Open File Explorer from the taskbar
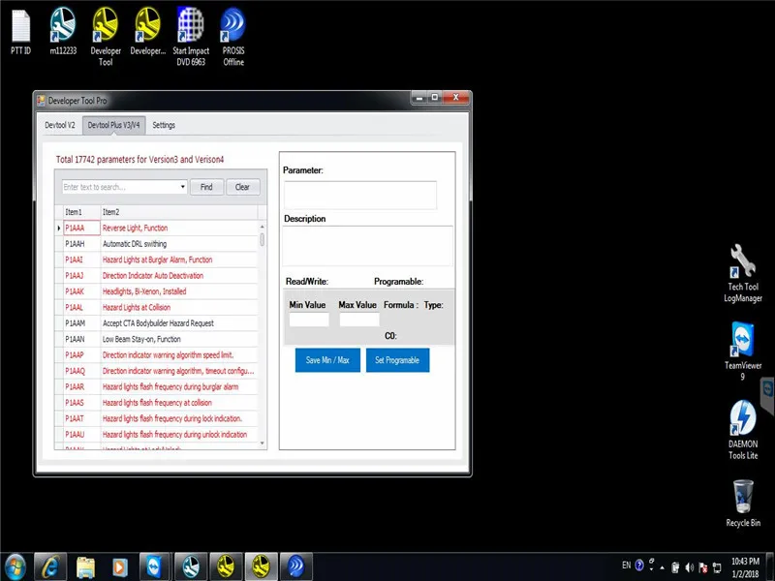 85,566
